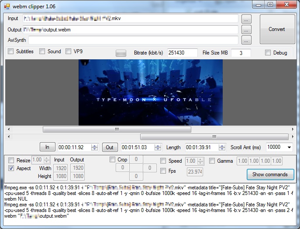300x229 pixels.
Task: Set the Out point with Out button
Action: click(x=110, y=147)
